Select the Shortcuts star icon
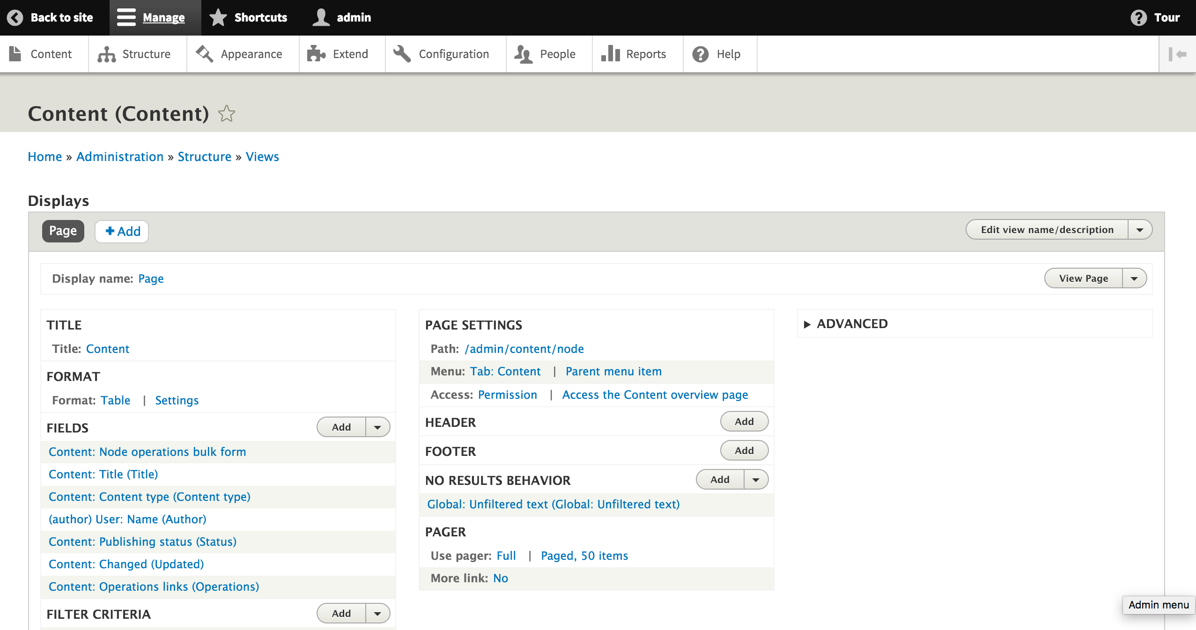 (x=218, y=17)
